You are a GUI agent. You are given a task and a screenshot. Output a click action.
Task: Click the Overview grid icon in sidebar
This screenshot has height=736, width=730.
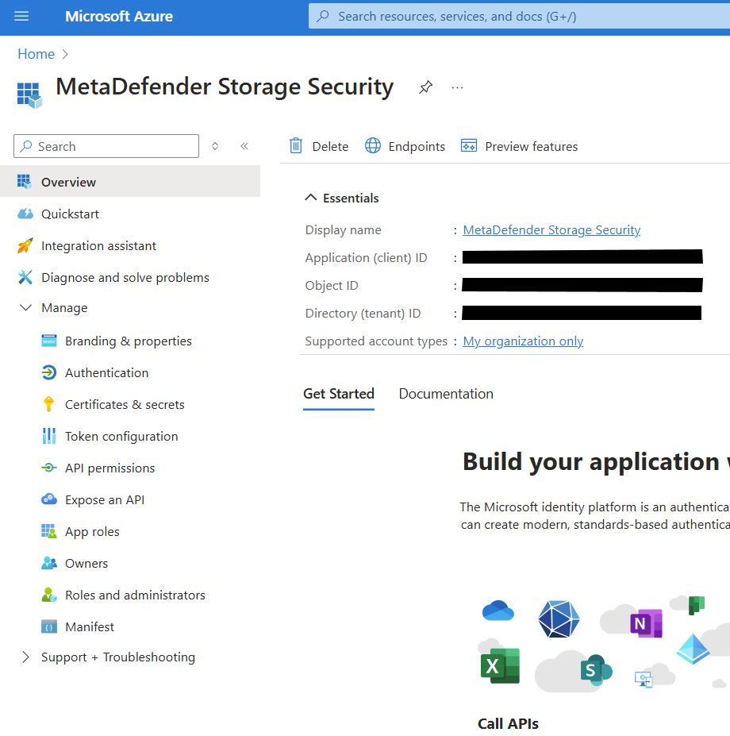click(25, 182)
